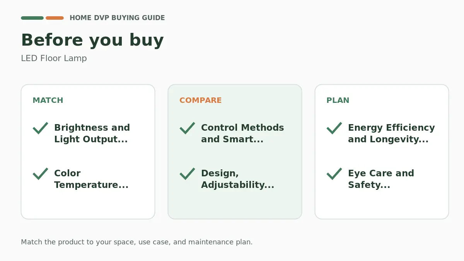The width and height of the screenshot is (464, 261).
Task: Click the orange header accent bar
Action: pos(55,18)
